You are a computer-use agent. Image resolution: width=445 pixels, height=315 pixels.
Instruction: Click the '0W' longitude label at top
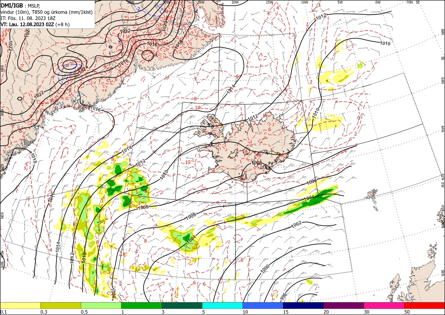click(378, 3)
